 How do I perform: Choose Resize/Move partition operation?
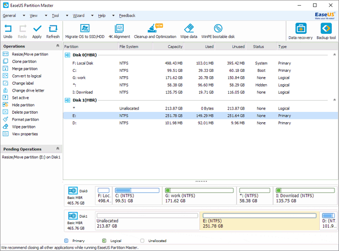[25, 54]
